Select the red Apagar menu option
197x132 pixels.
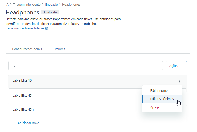click(x=162, y=107)
